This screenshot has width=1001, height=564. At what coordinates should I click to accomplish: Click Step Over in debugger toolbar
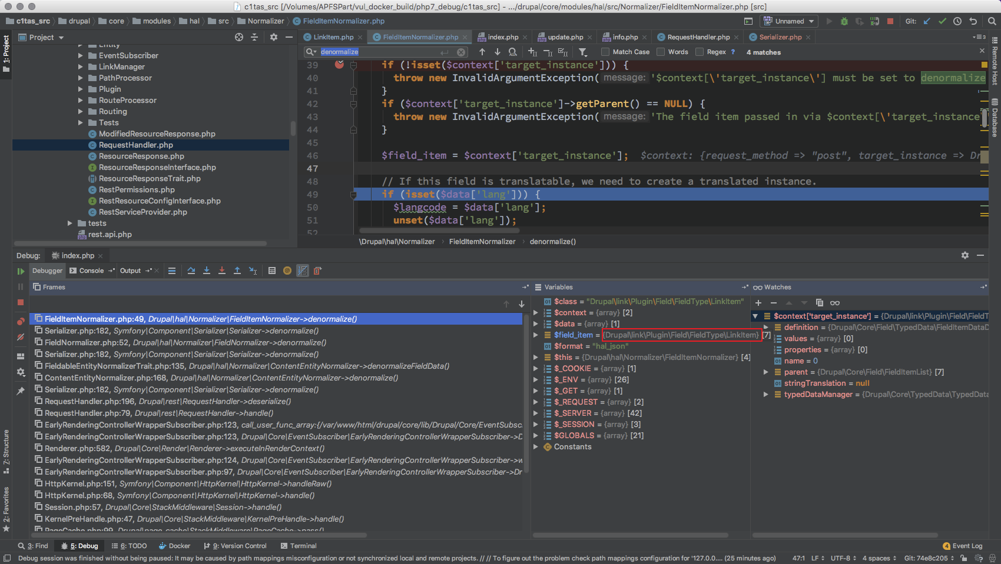pos(191,271)
